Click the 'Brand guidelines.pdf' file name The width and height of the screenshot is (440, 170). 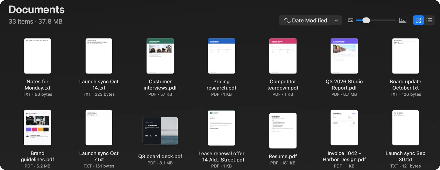tap(37, 157)
